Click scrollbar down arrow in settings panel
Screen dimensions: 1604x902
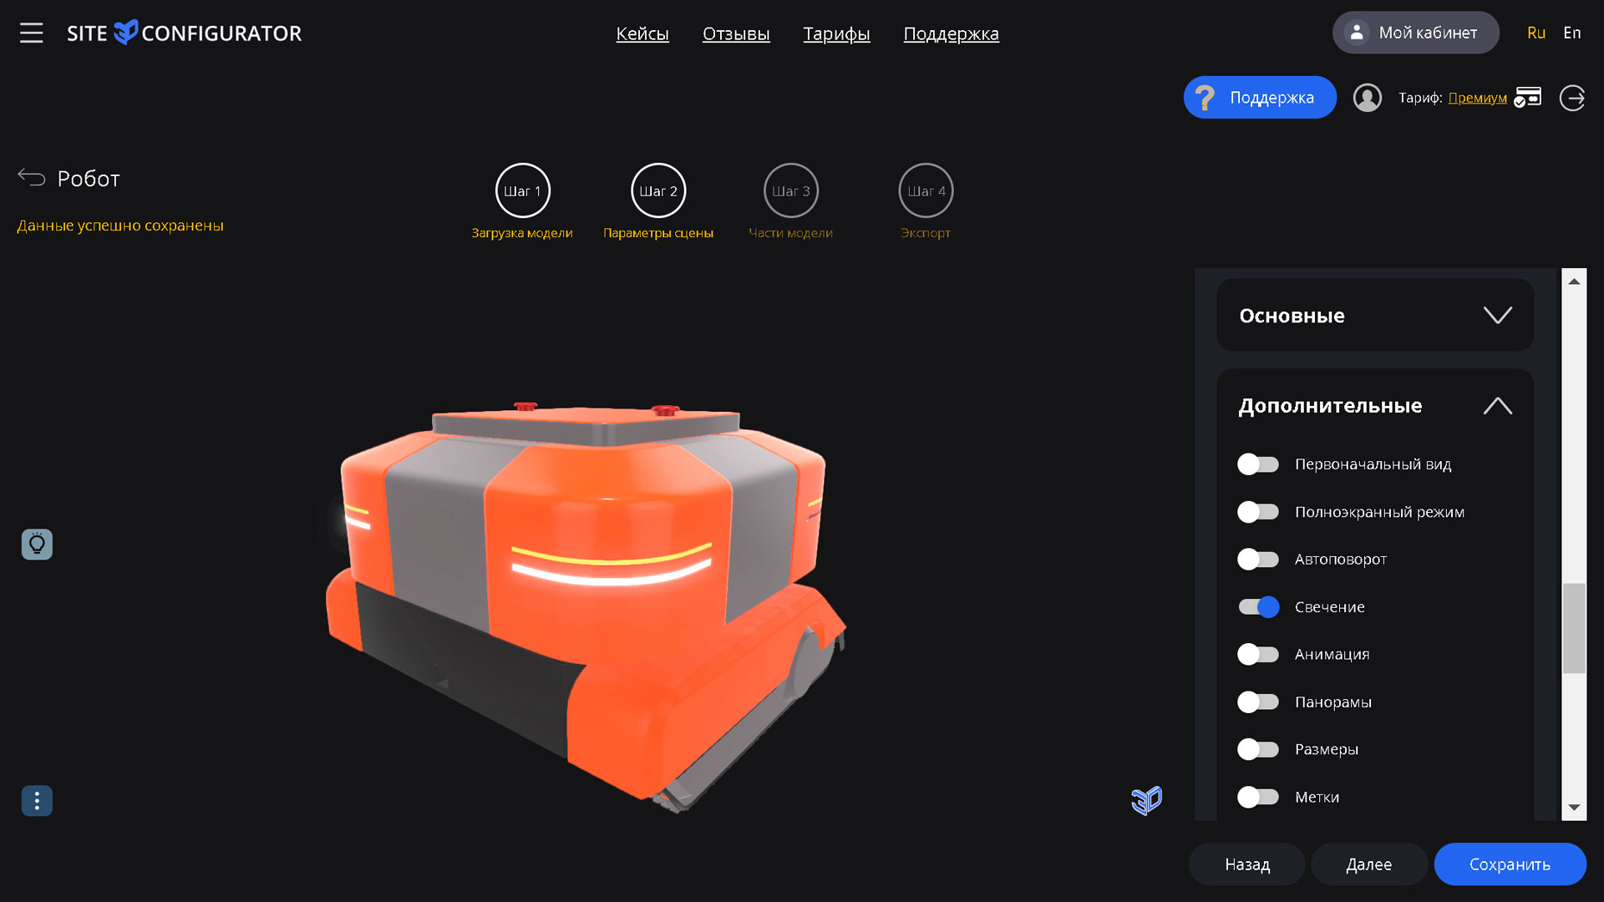(1574, 808)
